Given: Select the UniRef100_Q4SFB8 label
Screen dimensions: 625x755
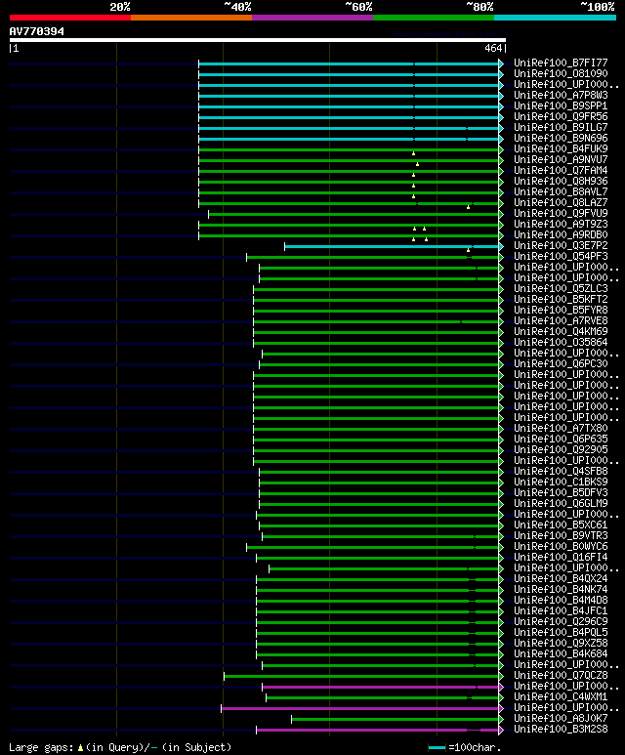Looking at the screenshot, I should tap(561, 471).
